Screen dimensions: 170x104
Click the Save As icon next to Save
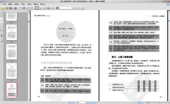tap(11, 8)
